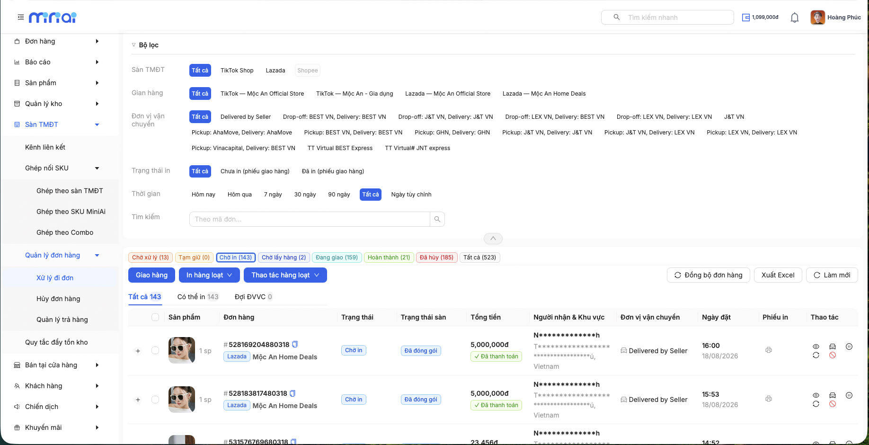The image size is (869, 445).
Task: Collapse the sidebar with the hamburger icon
Action: pyautogui.click(x=21, y=17)
